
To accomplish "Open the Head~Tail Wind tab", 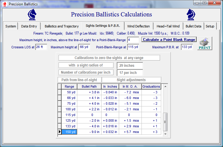I will (168, 26).
